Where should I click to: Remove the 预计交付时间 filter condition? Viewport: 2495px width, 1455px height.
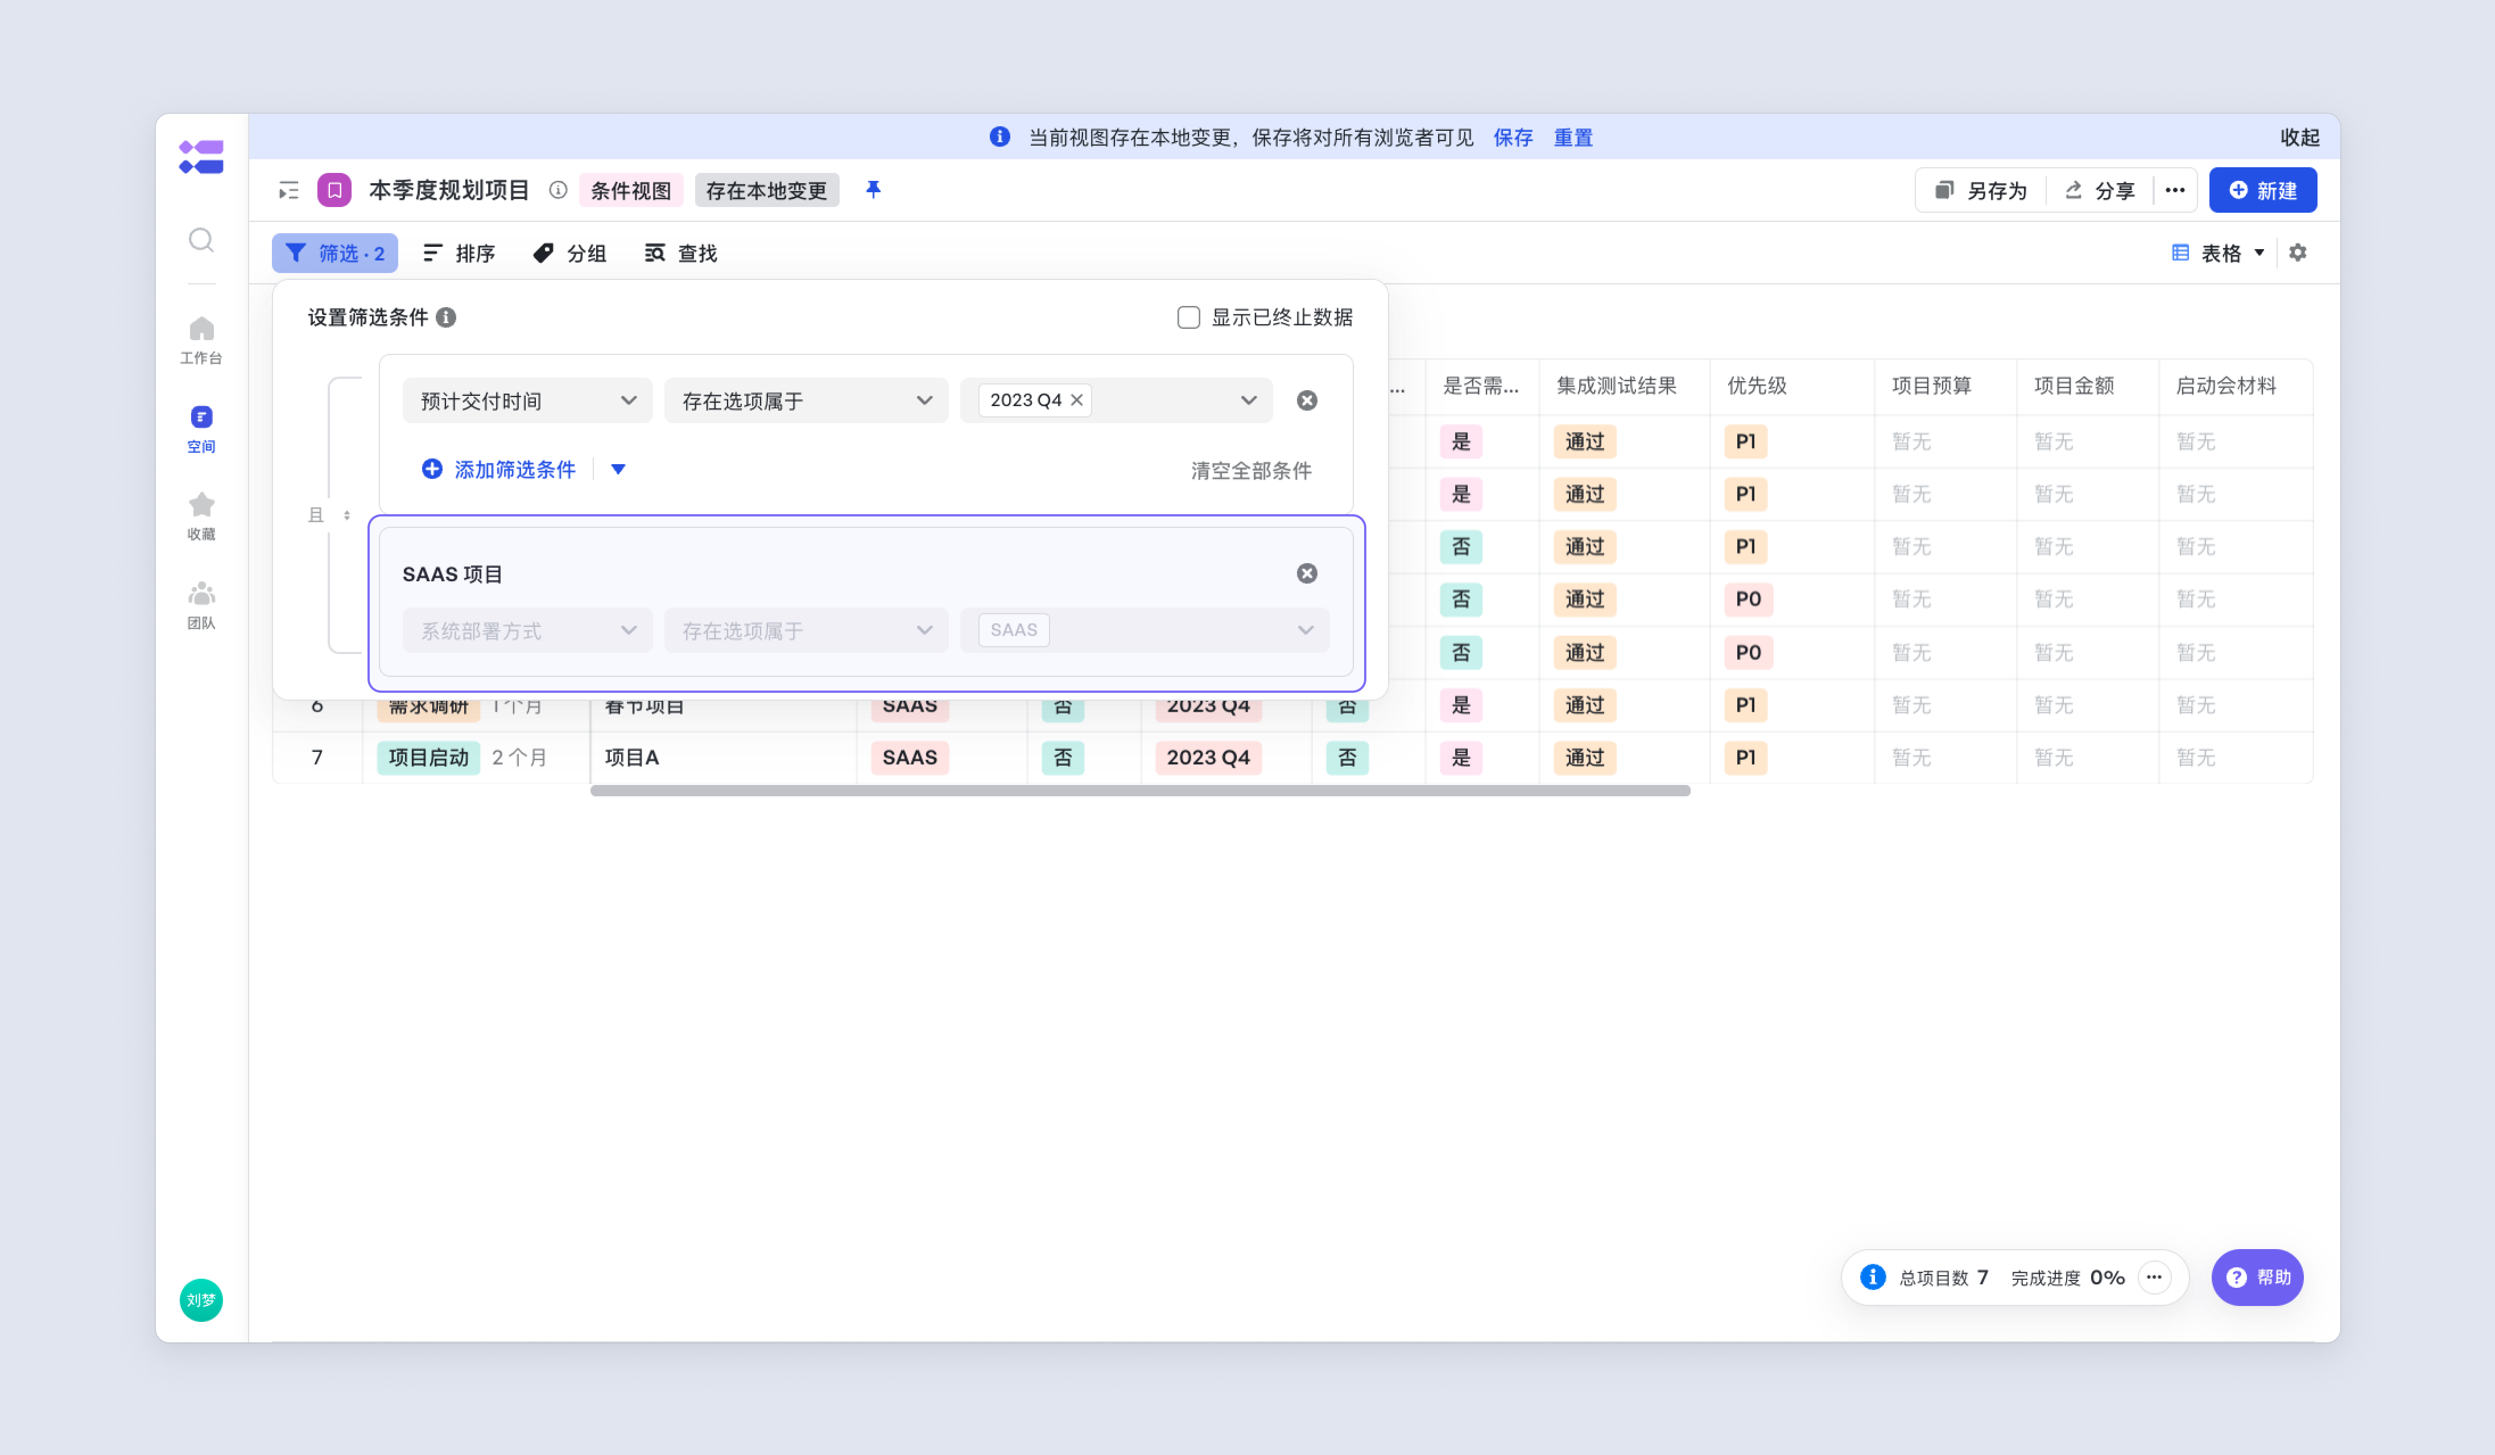1307,400
